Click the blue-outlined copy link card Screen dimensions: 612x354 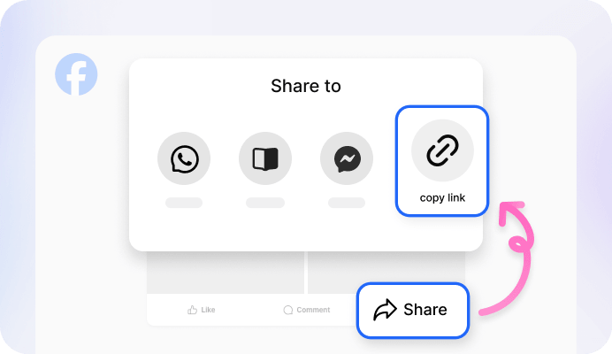442,160
